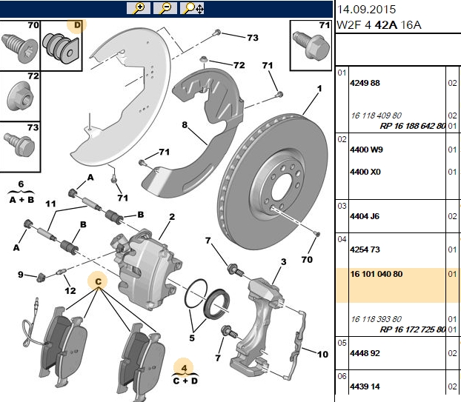Select the highlighted C brake pads label
This screenshot has width=461, height=402.
[x=98, y=281]
